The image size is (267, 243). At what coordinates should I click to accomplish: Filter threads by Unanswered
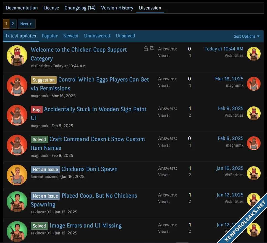click(97, 36)
